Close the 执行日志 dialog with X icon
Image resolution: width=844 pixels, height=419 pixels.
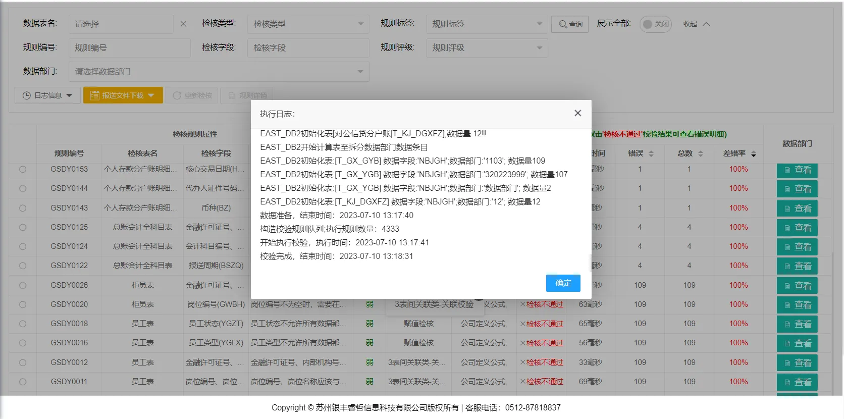pyautogui.click(x=577, y=113)
